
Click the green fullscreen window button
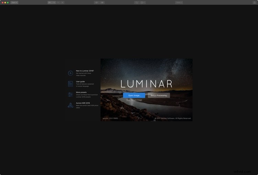point(8,2)
